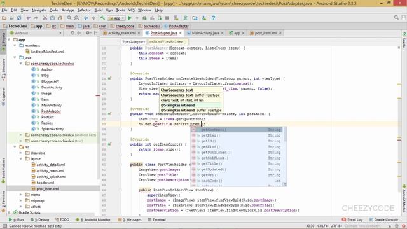Expand the menu folder
Image resolution: width=407 pixels, height=229 pixels.
point(21,195)
